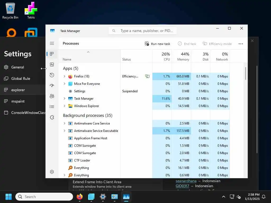
Task: Click the efficiency mode leaf icon on the Firefox row
Action: [x=147, y=76]
